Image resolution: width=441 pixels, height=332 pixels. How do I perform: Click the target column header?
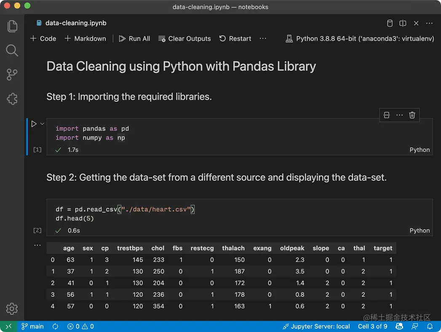coord(383,248)
